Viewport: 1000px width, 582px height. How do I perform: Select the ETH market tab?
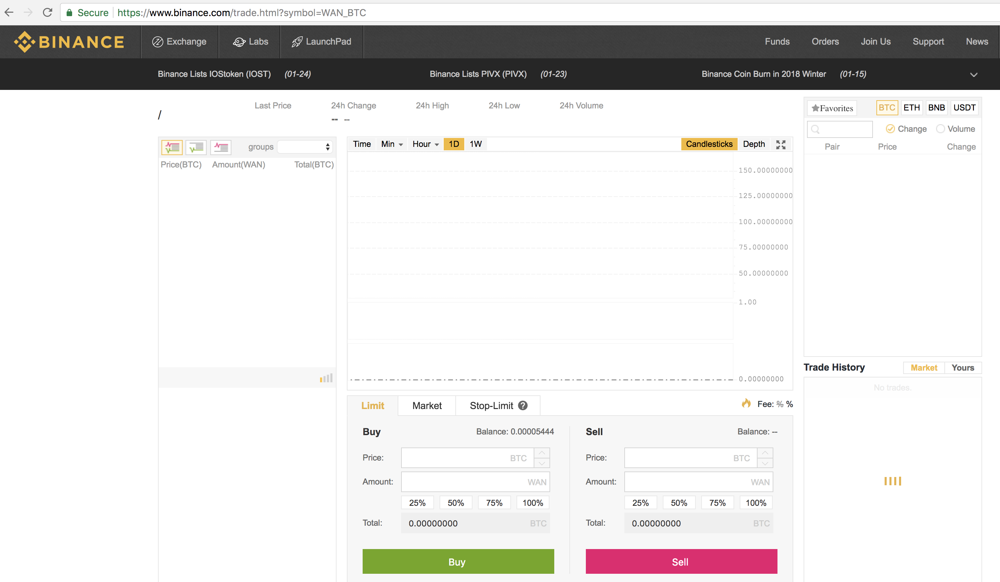(x=911, y=107)
